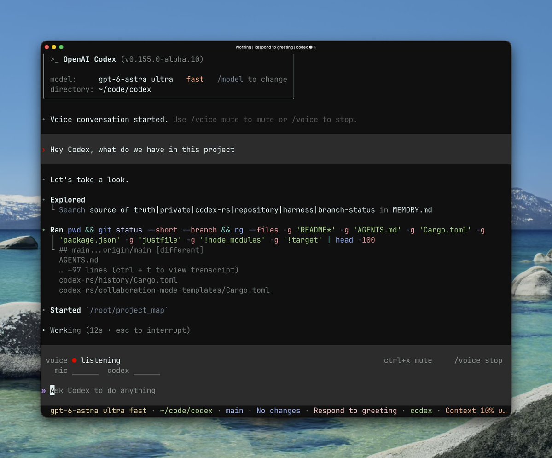Click the model name 'gpt-6-astra ultra'
The width and height of the screenshot is (552, 458).
(135, 79)
